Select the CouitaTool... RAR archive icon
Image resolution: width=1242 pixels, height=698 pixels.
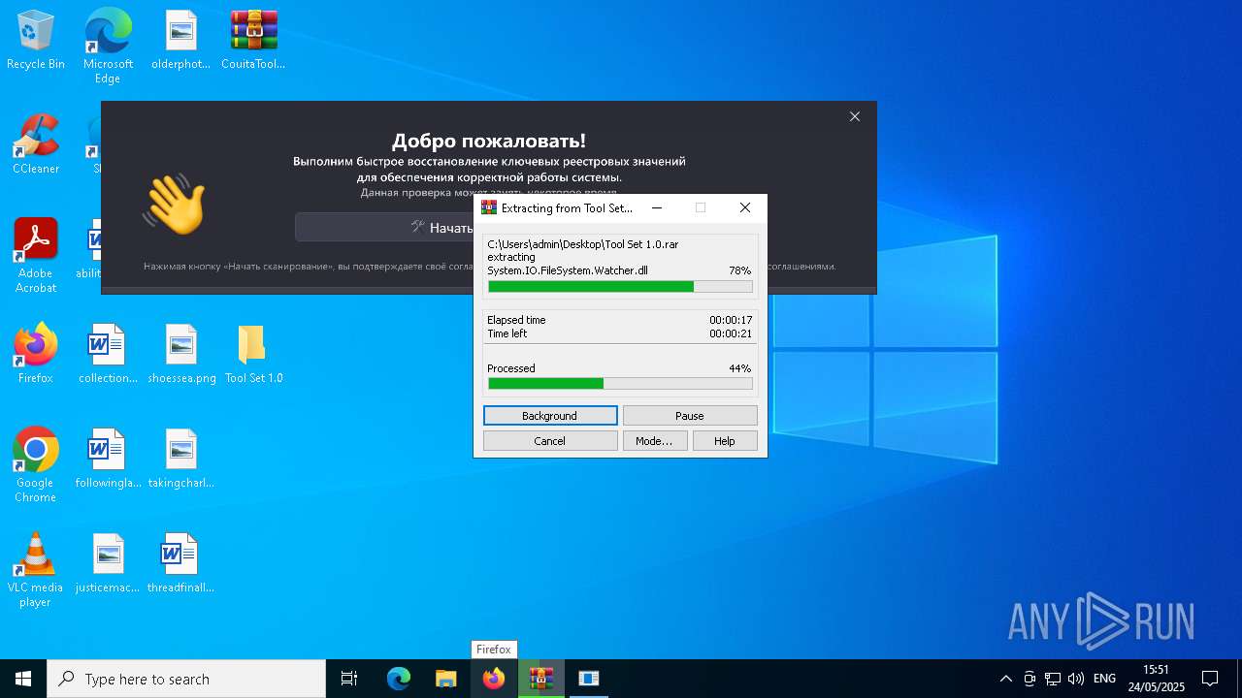click(x=253, y=41)
